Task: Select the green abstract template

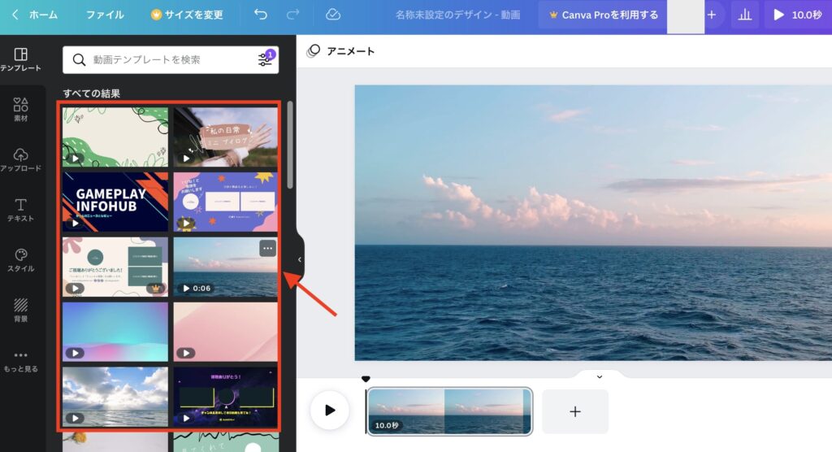Action: click(115, 137)
